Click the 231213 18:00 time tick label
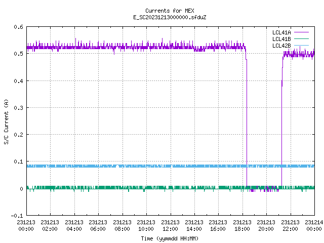The width and height of the screenshot is (324, 243). (x=242, y=226)
